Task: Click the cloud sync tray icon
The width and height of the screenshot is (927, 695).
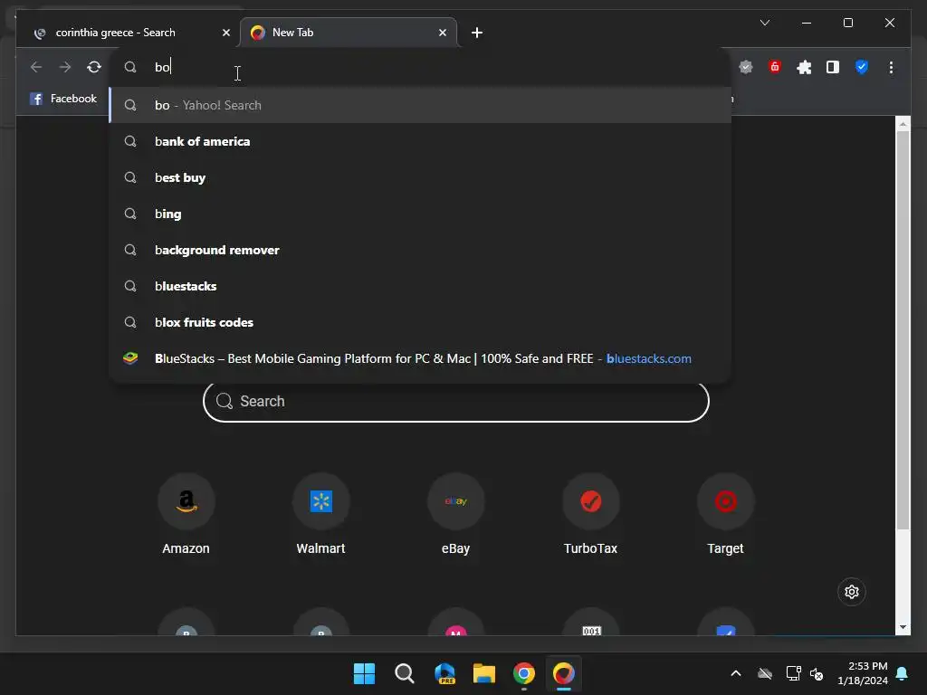Action: tap(764, 673)
